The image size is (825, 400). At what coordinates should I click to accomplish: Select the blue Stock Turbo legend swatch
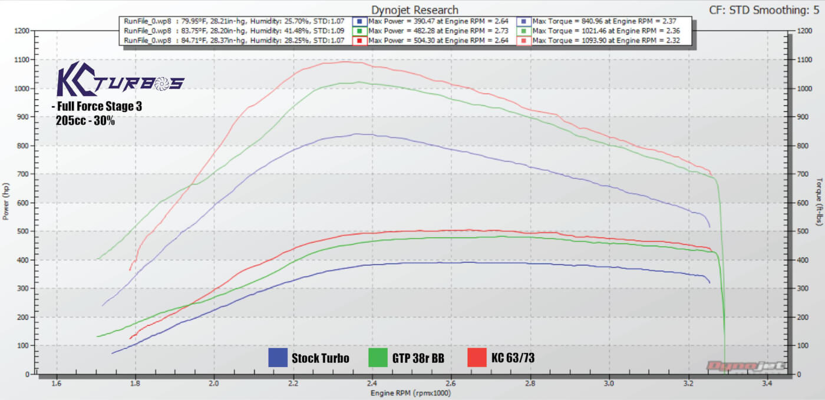click(277, 357)
